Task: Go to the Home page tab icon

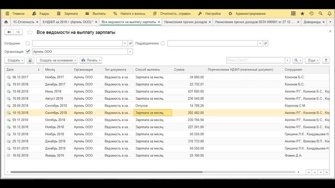Action: [x=6, y=22]
